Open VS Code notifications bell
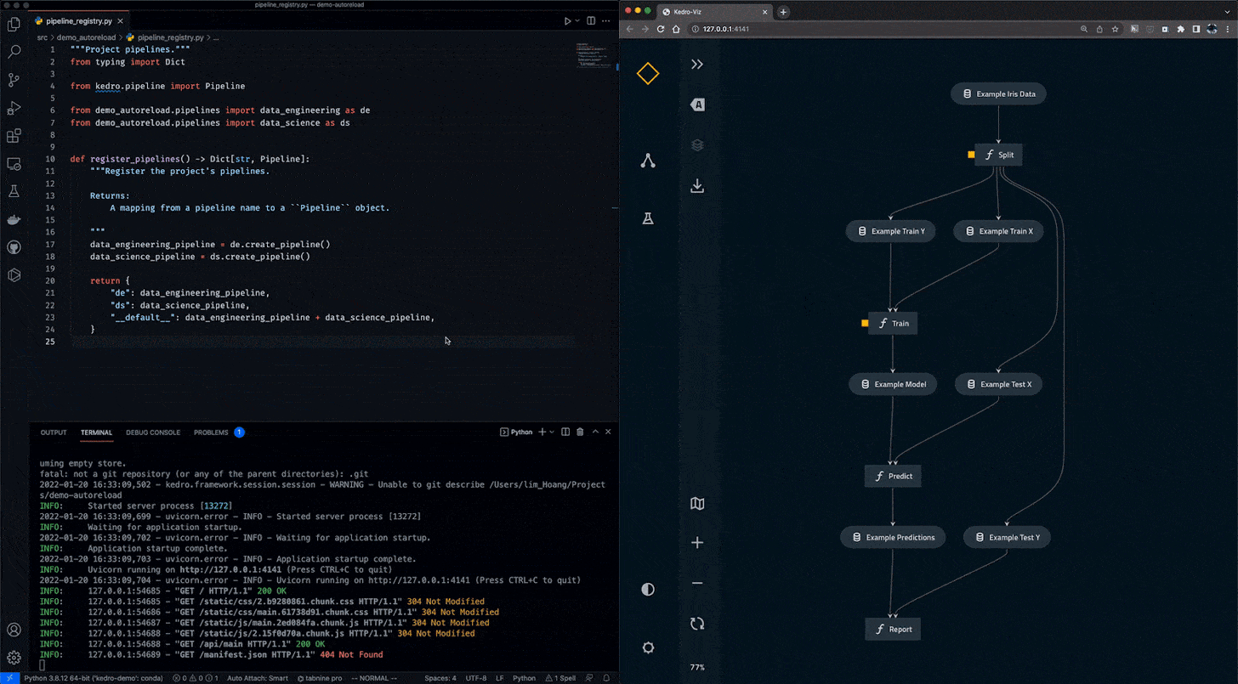Image resolution: width=1238 pixels, height=684 pixels. [x=608, y=678]
